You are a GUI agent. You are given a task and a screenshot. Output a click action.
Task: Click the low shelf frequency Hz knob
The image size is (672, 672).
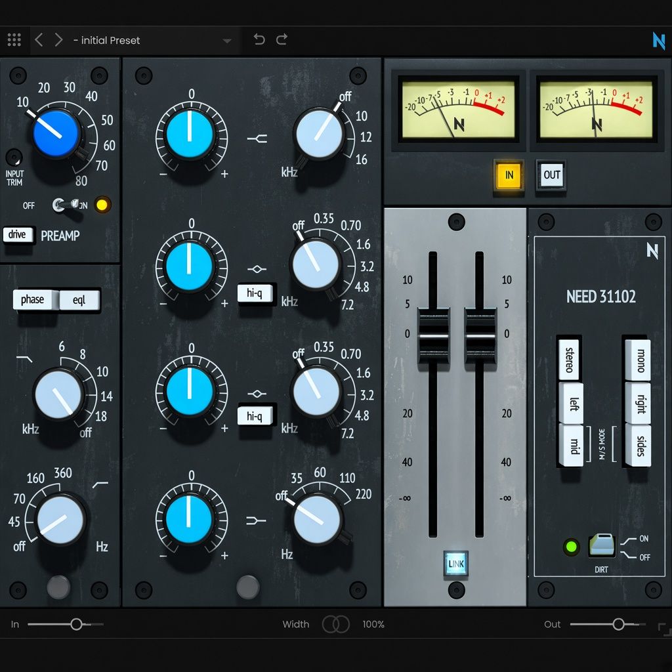tap(317, 520)
